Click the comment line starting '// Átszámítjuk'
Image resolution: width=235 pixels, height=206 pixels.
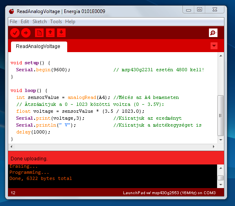click(90, 104)
